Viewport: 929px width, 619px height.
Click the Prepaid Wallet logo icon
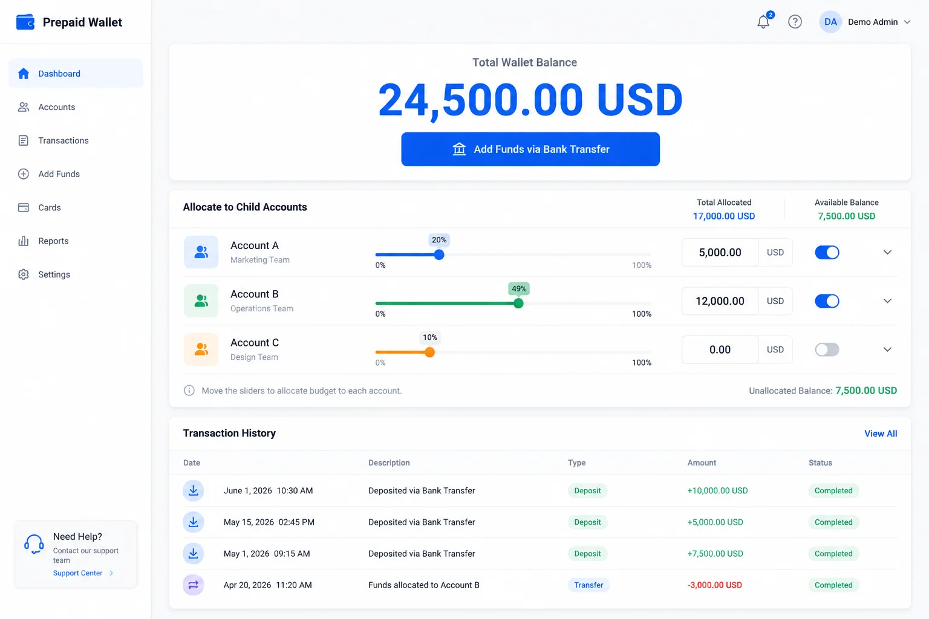[x=25, y=22]
